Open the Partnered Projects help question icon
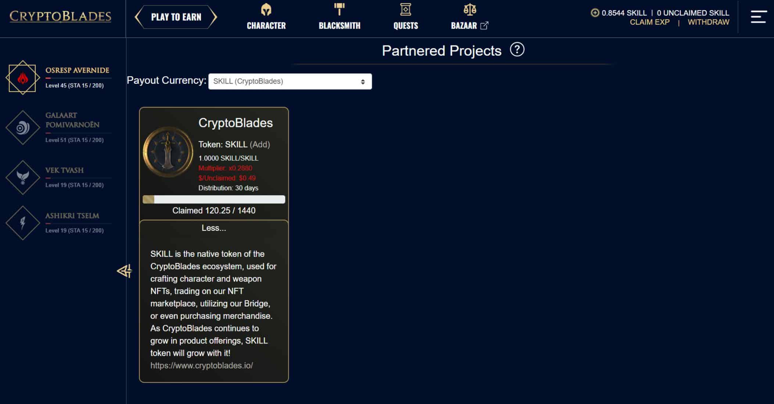The width and height of the screenshot is (774, 404). point(517,50)
